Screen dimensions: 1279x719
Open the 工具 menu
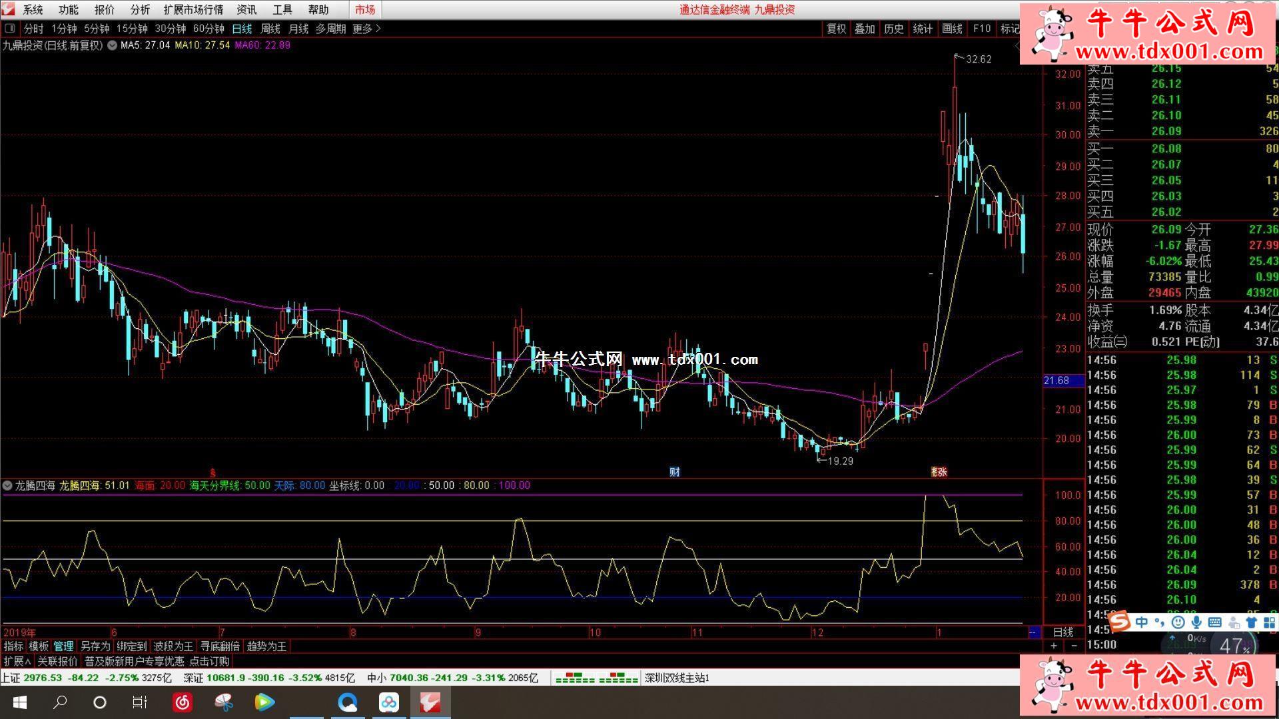pyautogui.click(x=282, y=10)
